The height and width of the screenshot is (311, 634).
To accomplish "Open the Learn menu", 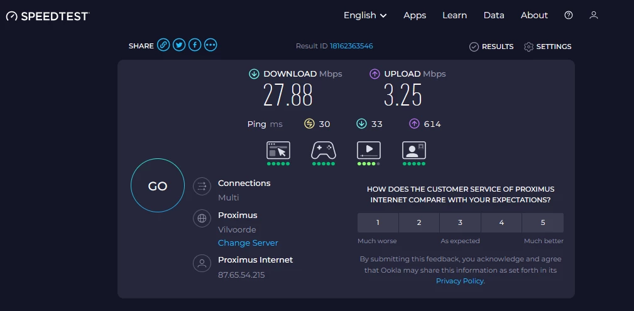I will pyautogui.click(x=454, y=15).
